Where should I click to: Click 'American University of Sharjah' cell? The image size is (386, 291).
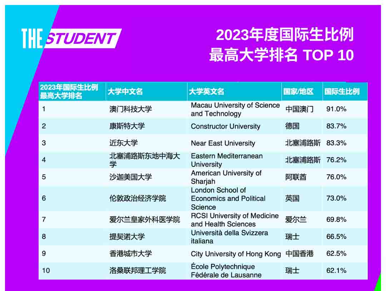pyautogui.click(x=226, y=177)
